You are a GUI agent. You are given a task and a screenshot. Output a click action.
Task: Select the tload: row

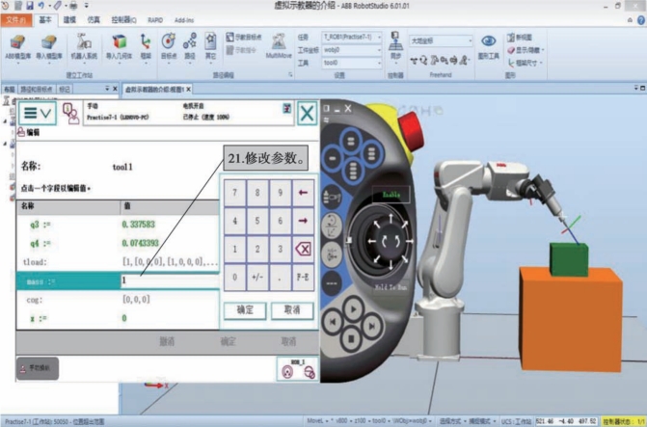(118, 262)
